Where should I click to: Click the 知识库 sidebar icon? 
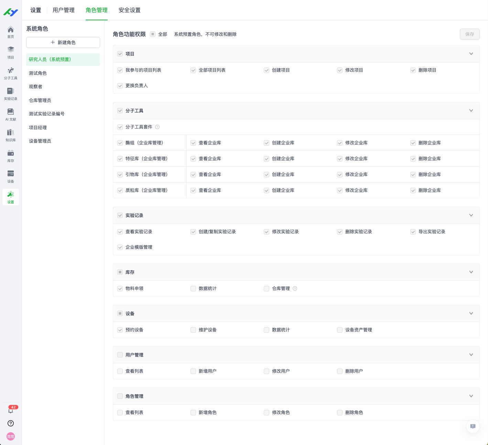[x=11, y=135]
